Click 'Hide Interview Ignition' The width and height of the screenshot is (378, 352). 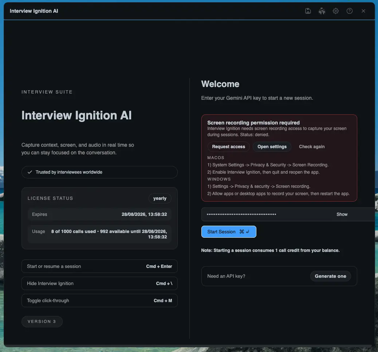point(50,283)
